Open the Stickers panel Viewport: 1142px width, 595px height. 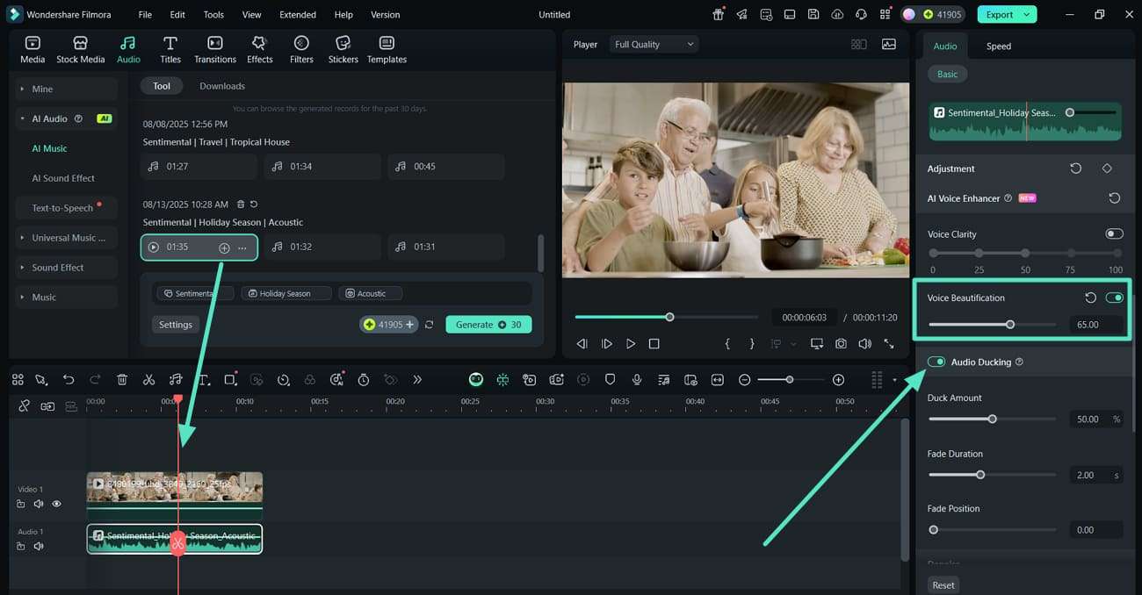(343, 50)
